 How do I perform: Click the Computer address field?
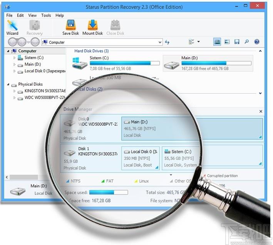coord(102,42)
